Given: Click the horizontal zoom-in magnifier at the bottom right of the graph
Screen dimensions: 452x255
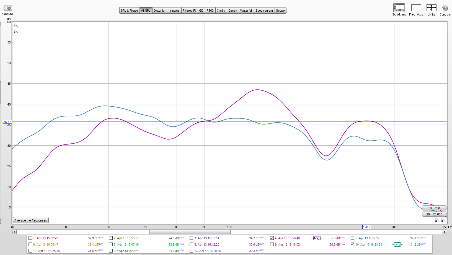Looking at the screenshot, I should 443,220.
